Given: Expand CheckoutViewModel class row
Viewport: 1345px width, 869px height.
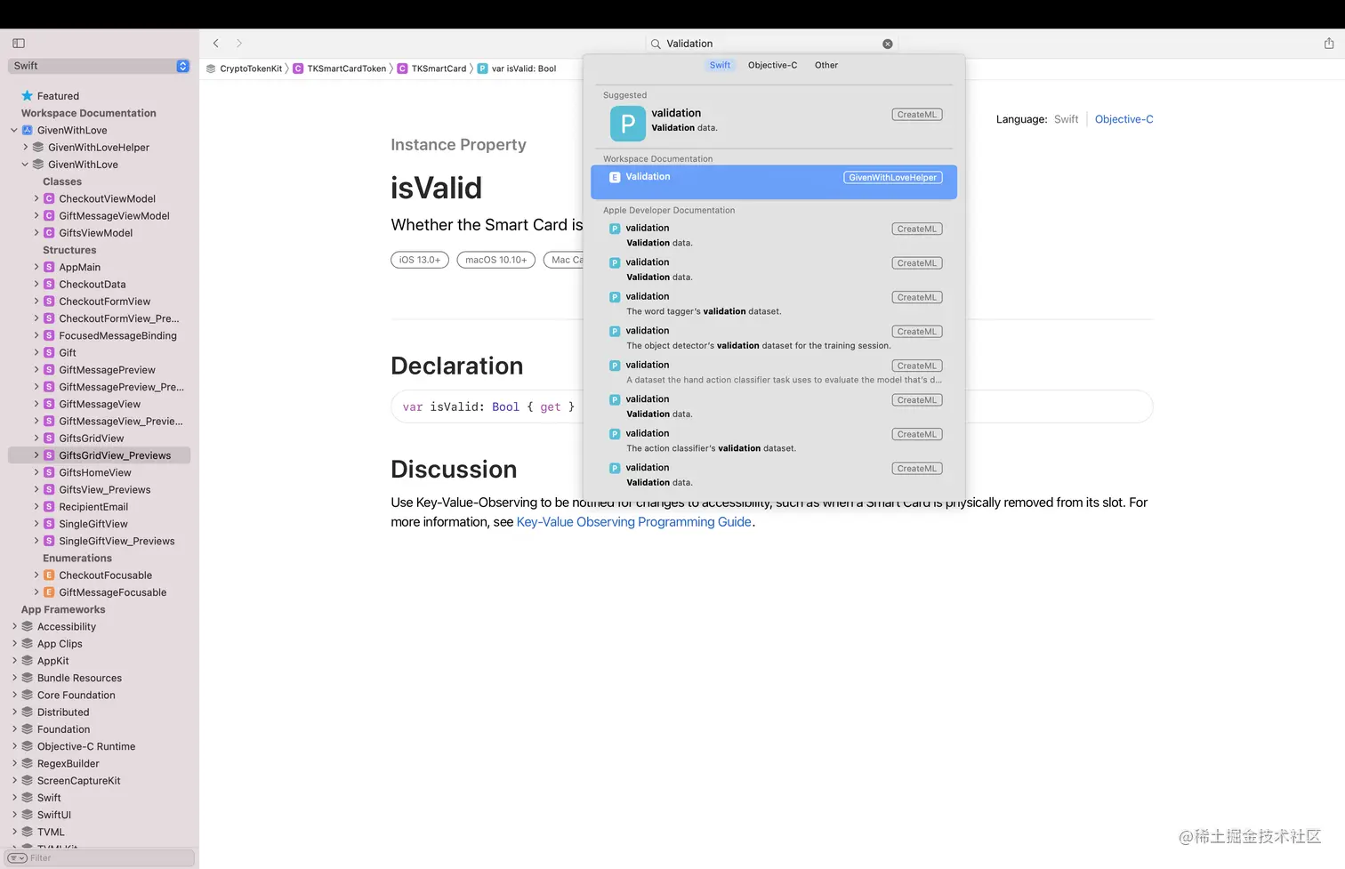Looking at the screenshot, I should pos(36,198).
